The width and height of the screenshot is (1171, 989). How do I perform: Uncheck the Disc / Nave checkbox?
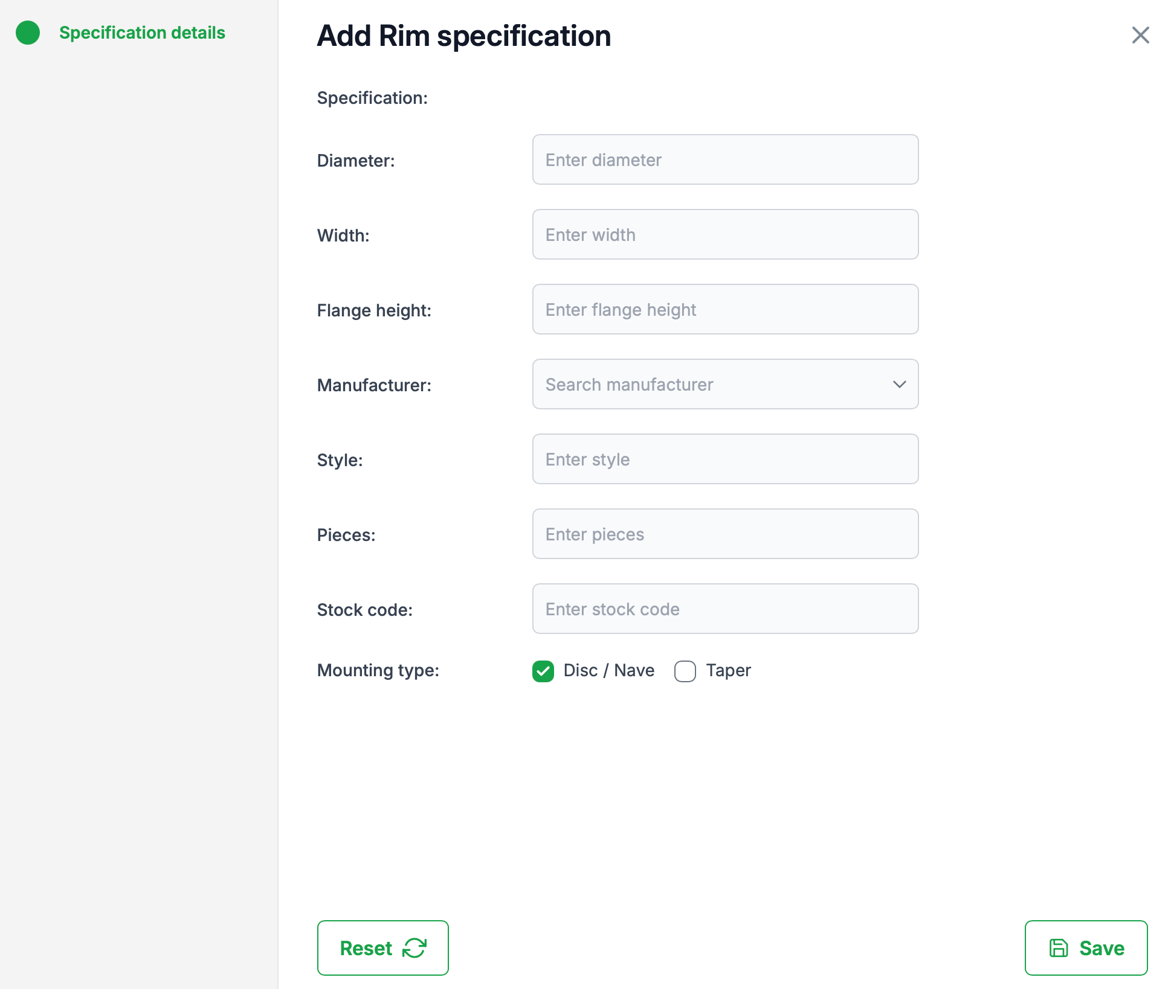coord(543,671)
